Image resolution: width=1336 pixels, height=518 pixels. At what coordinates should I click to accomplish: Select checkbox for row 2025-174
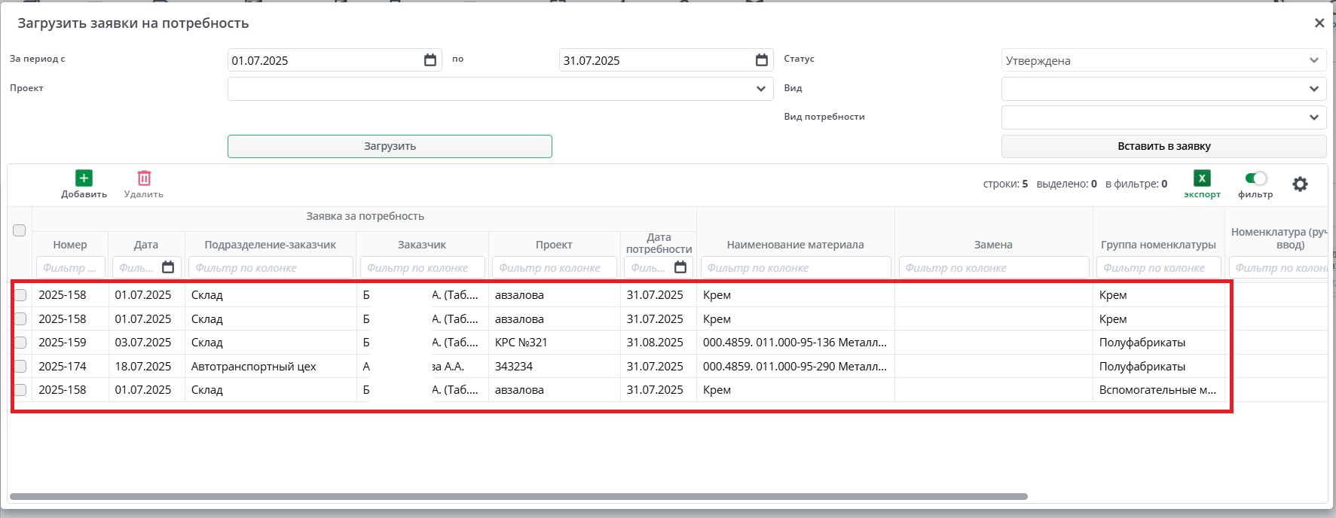(x=20, y=367)
